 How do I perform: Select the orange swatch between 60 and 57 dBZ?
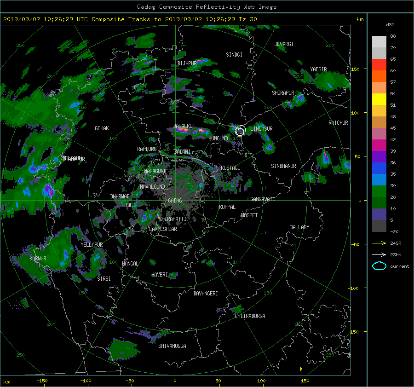[x=379, y=76]
